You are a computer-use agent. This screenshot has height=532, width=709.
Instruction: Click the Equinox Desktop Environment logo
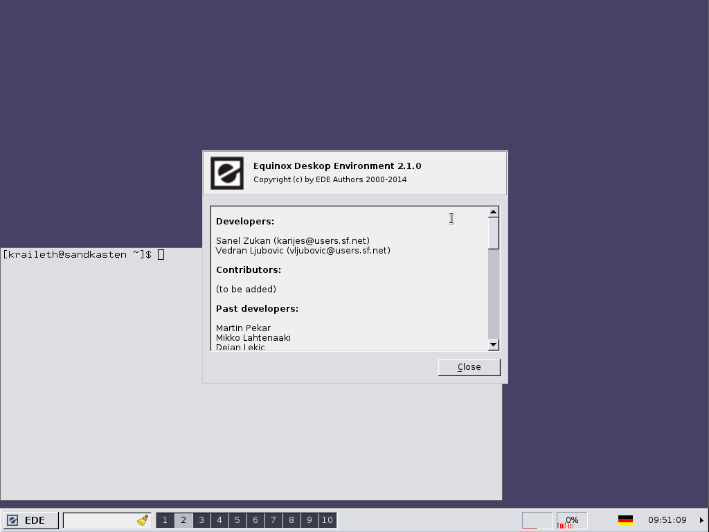point(227,173)
